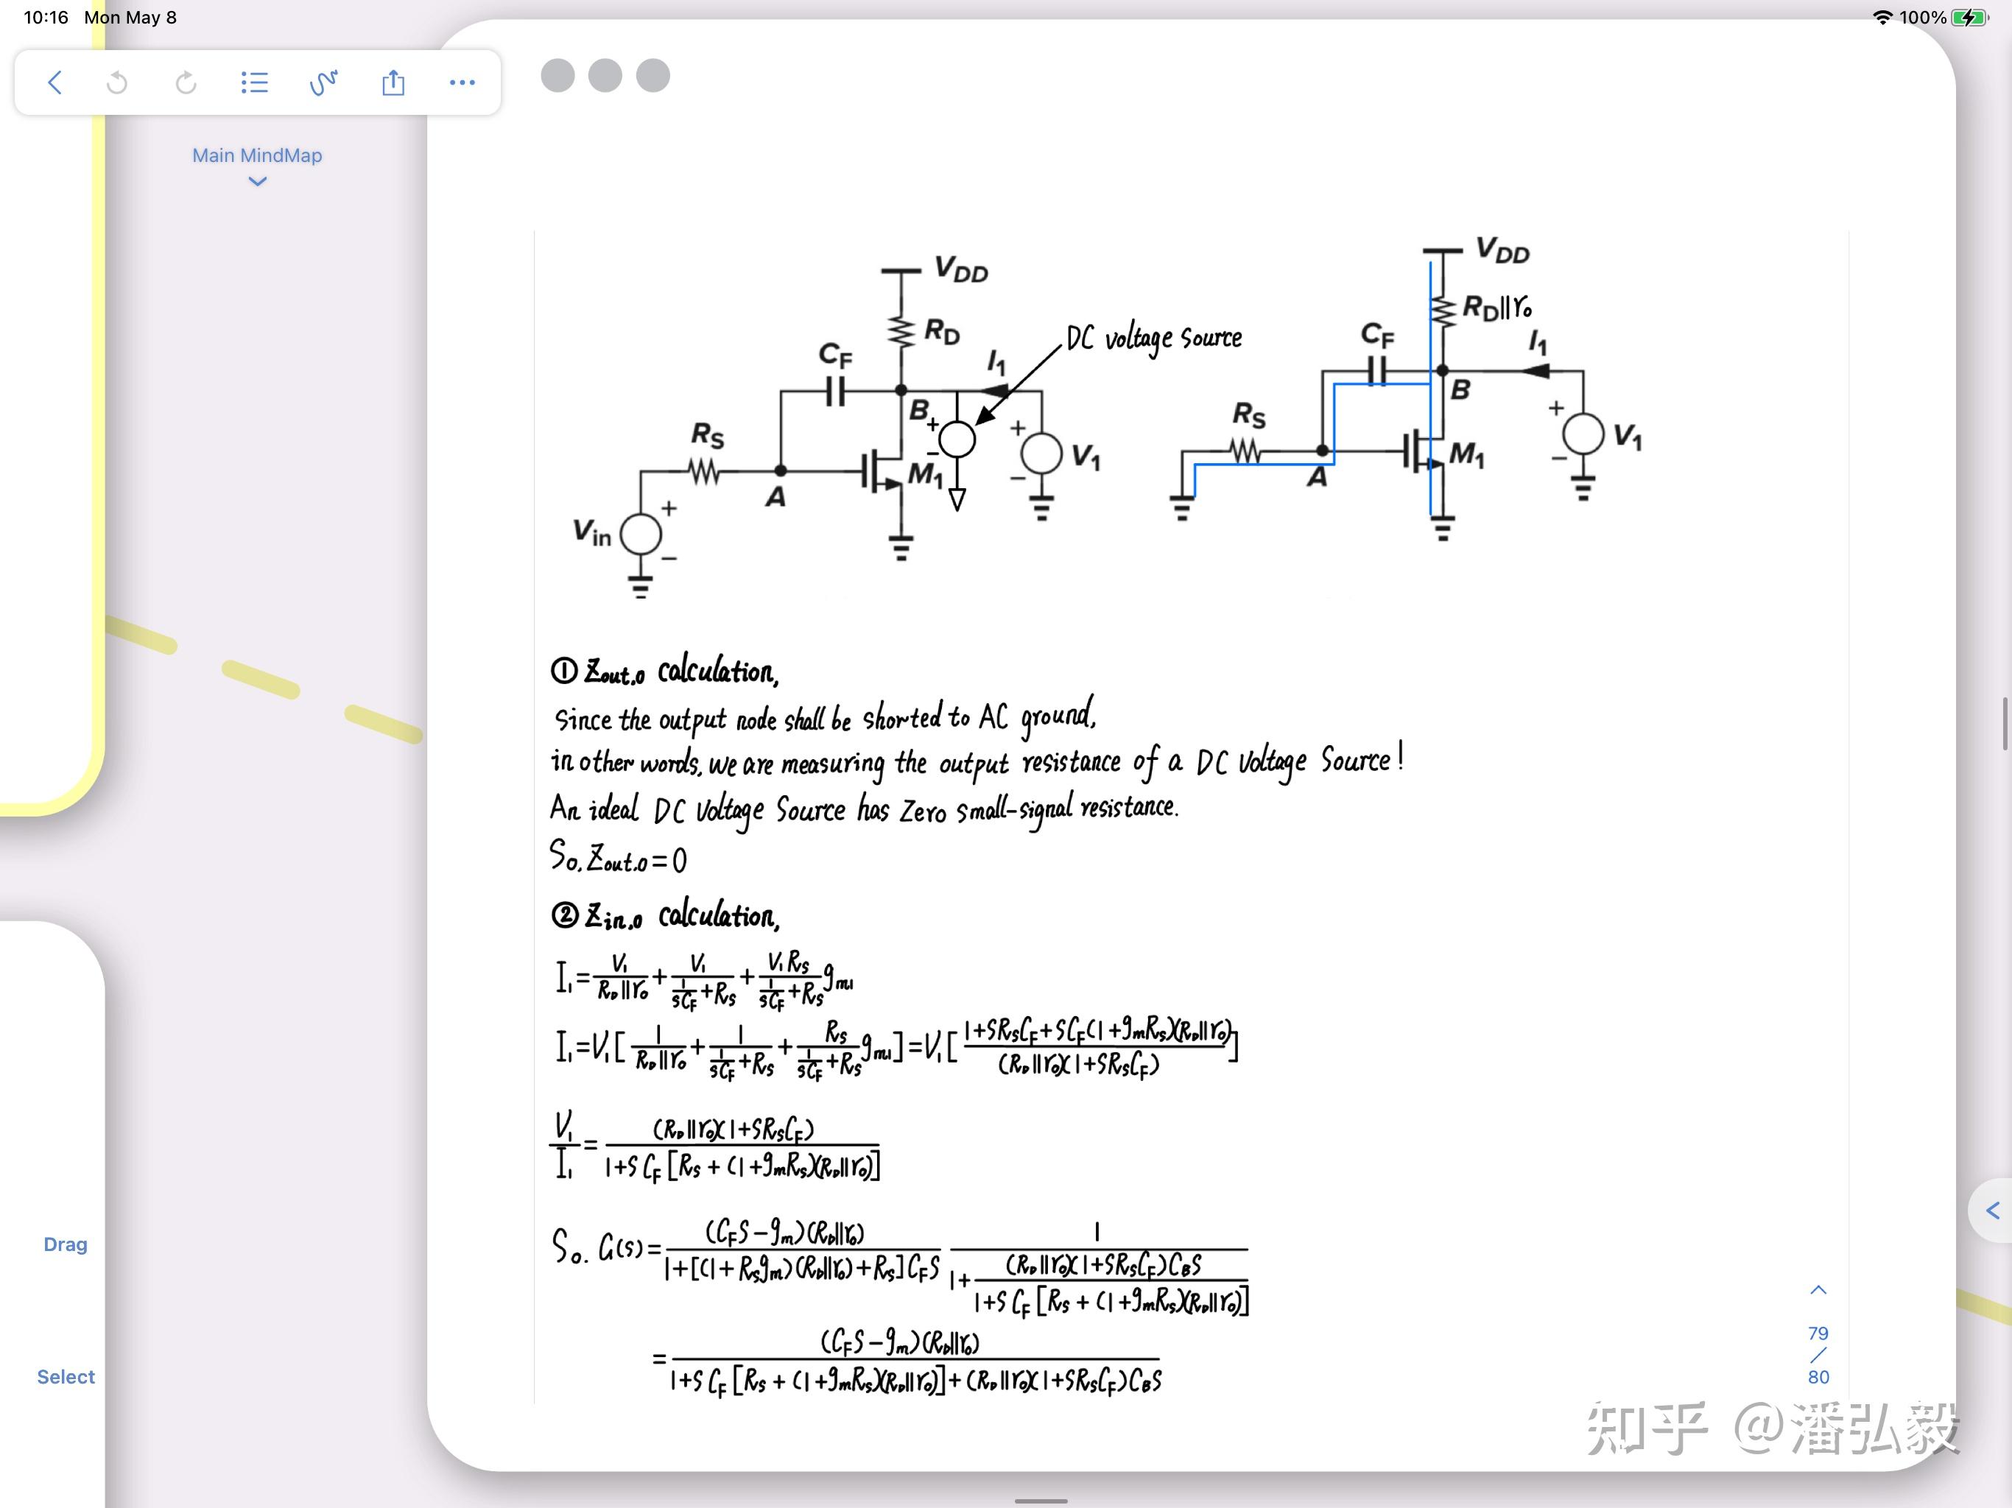Click the page indicator 79 / 80
Viewport: 2012px width, 1508px height.
pyautogui.click(x=1818, y=1355)
